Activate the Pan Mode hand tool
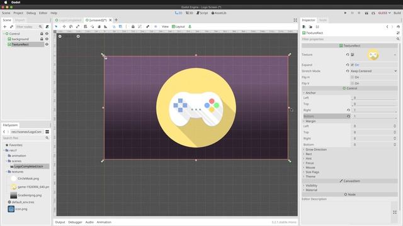This screenshot has height=226, width=403. pos(99,26)
